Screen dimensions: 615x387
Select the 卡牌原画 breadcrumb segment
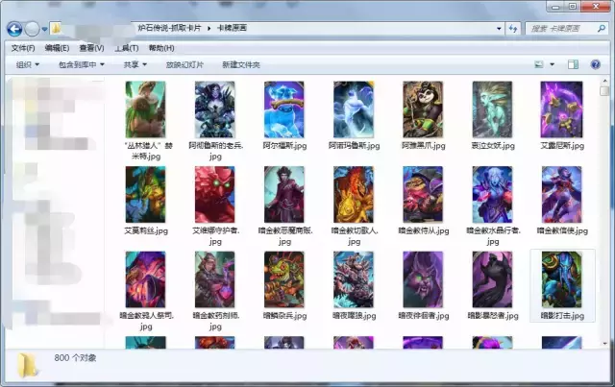(x=232, y=28)
